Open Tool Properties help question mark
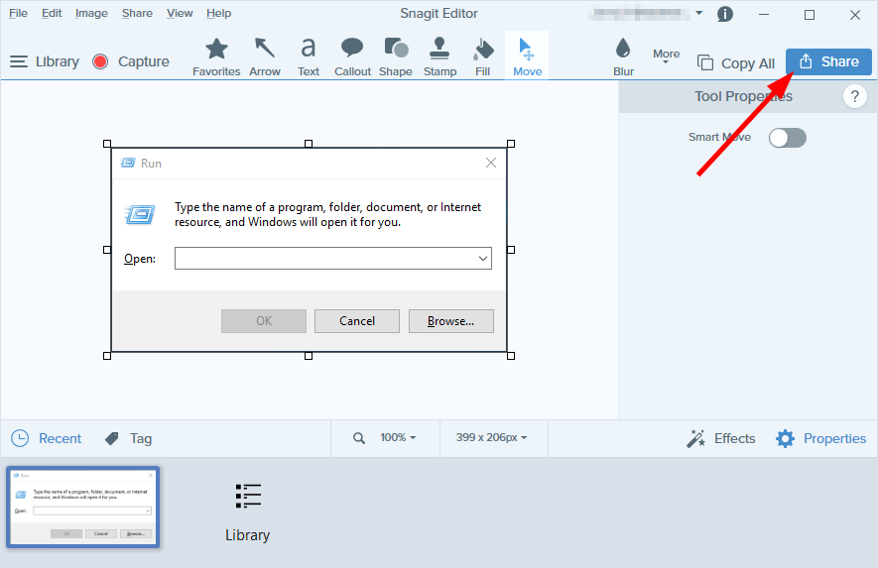Image resolution: width=878 pixels, height=568 pixels. click(x=854, y=97)
